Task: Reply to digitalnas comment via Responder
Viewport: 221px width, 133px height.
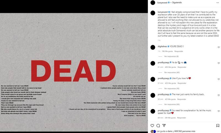Action: [178, 51]
